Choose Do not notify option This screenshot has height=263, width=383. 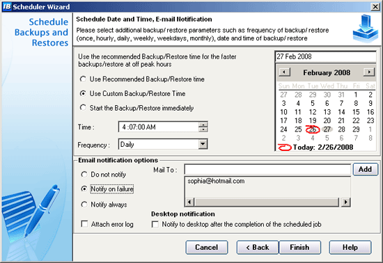[x=84, y=175]
